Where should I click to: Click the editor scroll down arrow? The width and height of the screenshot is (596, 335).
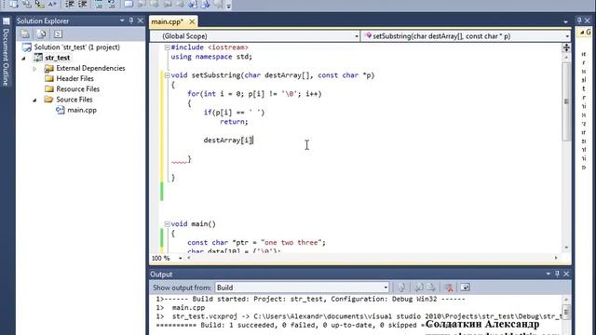pos(566,248)
